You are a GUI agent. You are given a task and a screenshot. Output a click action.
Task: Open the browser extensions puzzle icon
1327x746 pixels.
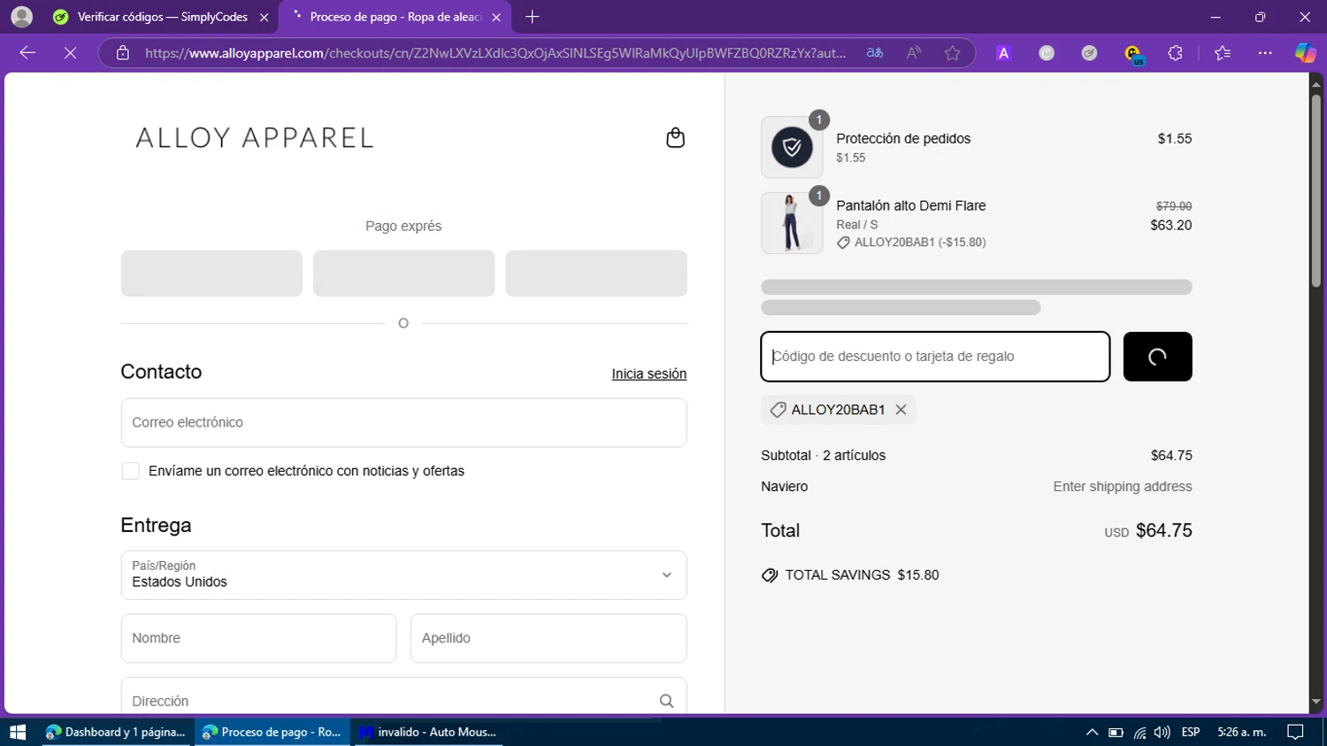coord(1175,53)
